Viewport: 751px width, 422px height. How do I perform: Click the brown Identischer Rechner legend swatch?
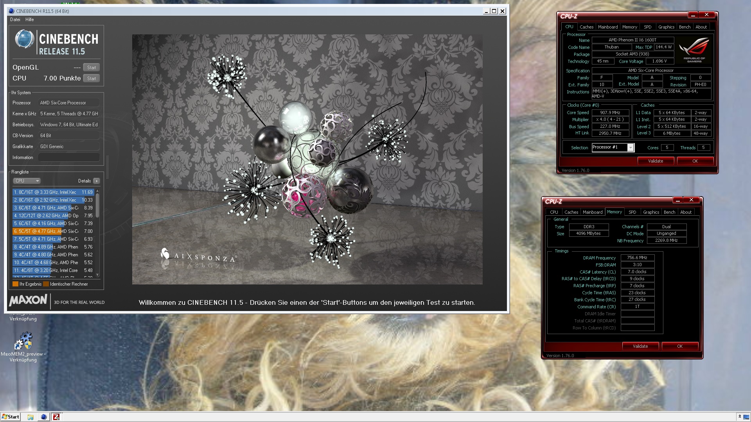[x=46, y=284]
